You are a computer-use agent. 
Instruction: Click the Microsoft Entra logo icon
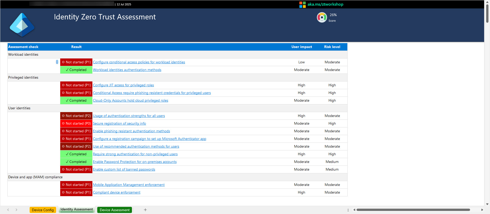(x=22, y=25)
